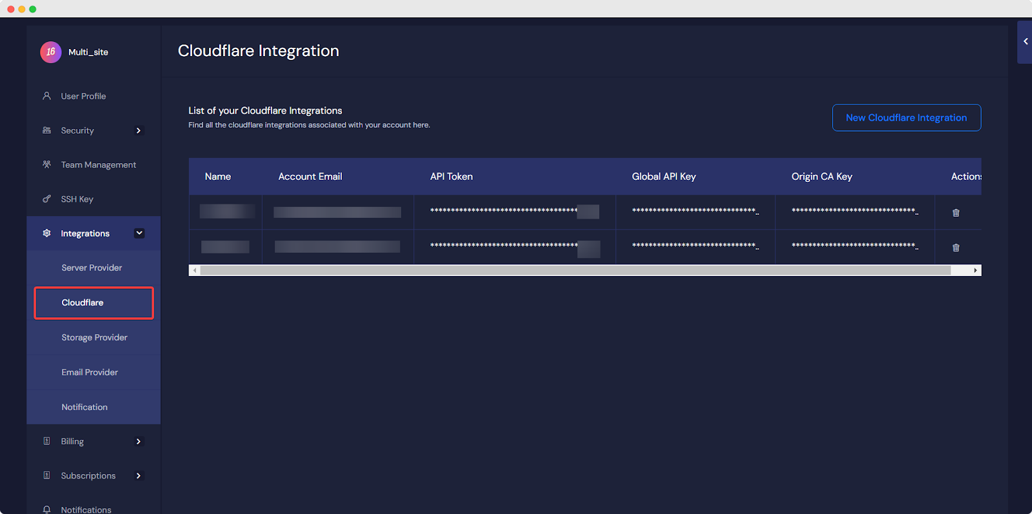Click the red window close button

pos(11,9)
